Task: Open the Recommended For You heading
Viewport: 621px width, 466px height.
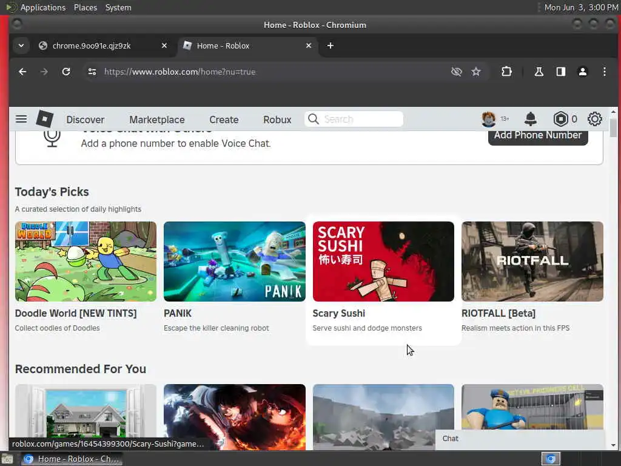Action: click(x=81, y=369)
